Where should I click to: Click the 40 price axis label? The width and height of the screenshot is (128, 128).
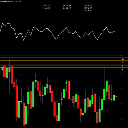(122, 104)
